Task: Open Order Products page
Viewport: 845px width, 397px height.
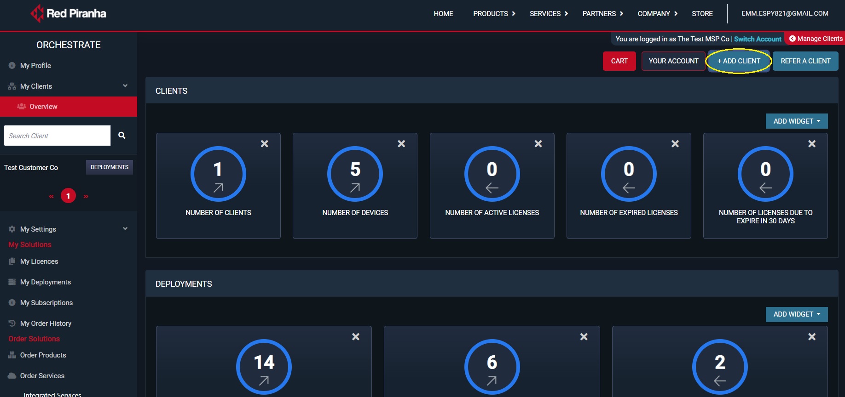Action: (43, 355)
